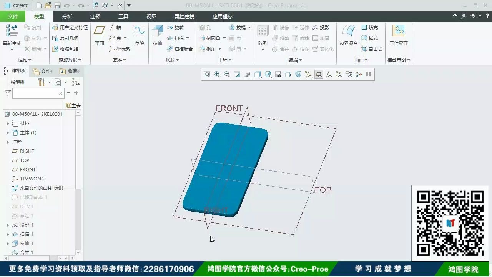The width and height of the screenshot is (492, 277).
Task: Click the Draft (拔模) tool
Action: coord(237,28)
